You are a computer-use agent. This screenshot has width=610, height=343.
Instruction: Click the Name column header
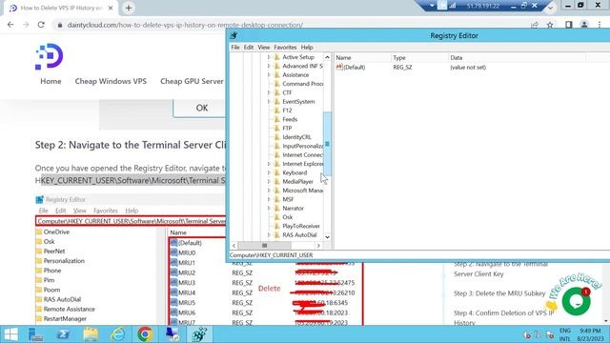(362, 57)
